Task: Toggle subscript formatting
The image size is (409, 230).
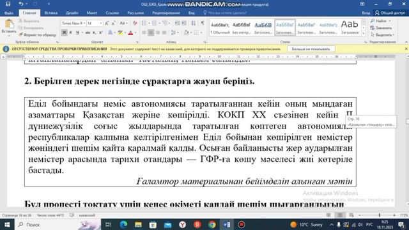Action: click(94, 33)
